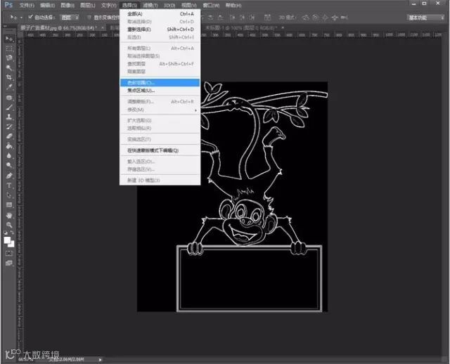Image resolution: width=450 pixels, height=364 pixels.
Task: Set the foreground color swatch
Action: (x=8, y=240)
